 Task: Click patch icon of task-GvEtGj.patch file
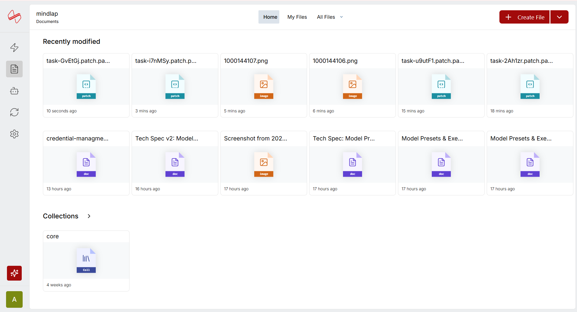coord(86,87)
